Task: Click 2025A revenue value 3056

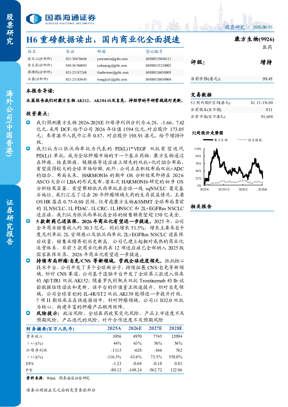Action: 117,336
